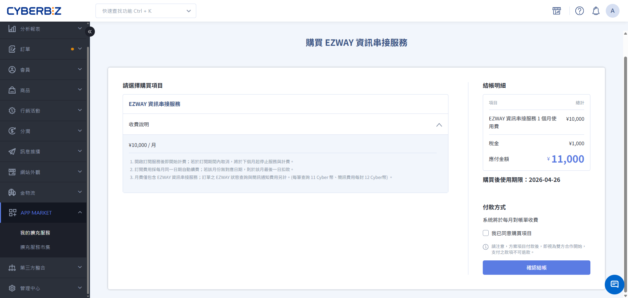Open the storefront icon in header

click(556, 11)
